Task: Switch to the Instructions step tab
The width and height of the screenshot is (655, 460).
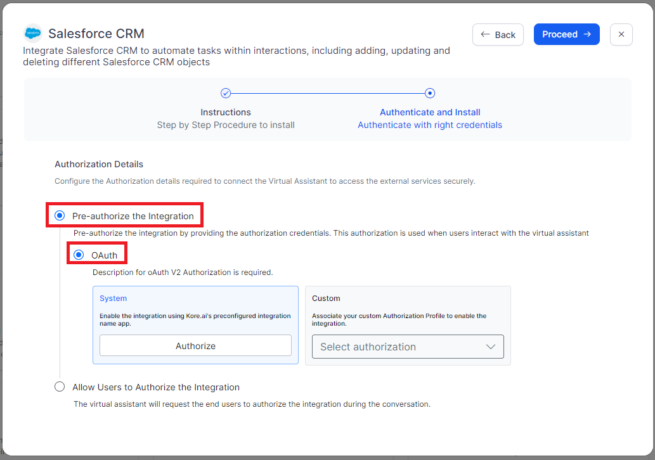Action: pyautogui.click(x=226, y=112)
